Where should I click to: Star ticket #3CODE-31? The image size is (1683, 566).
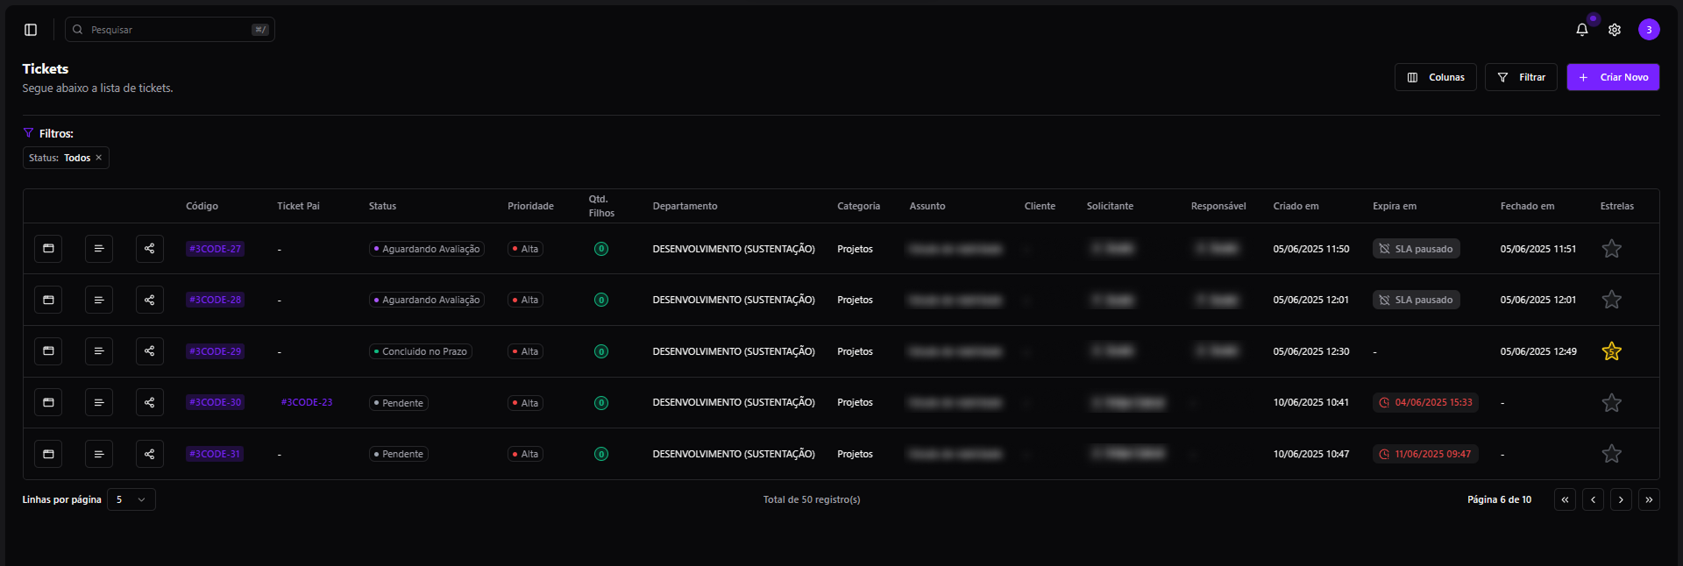point(1611,454)
